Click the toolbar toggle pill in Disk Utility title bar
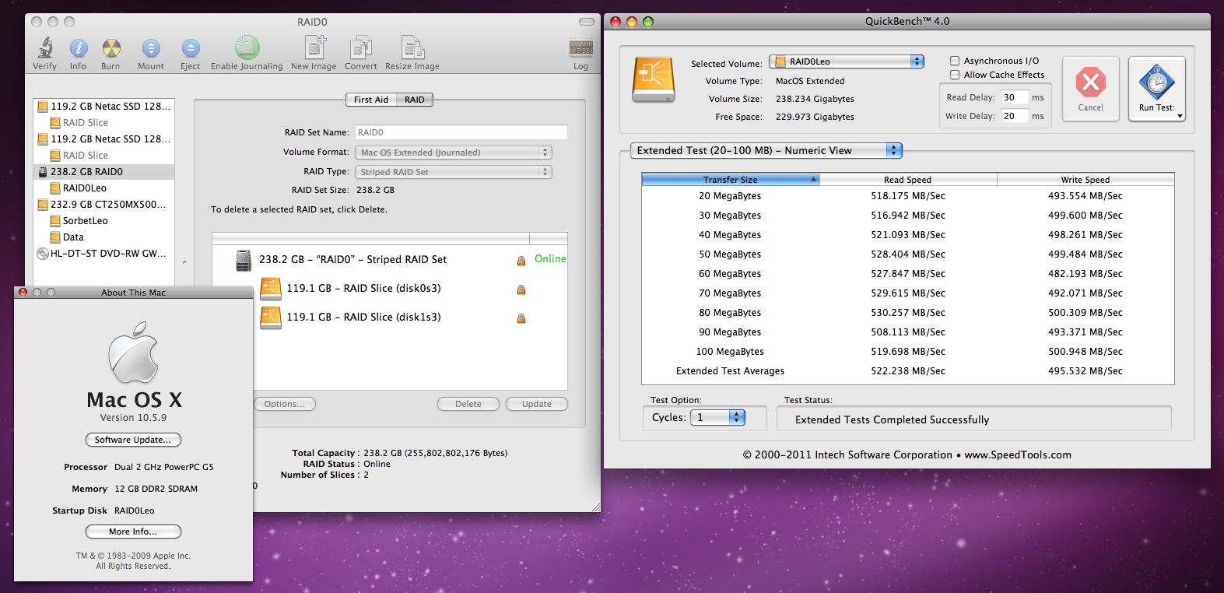 (587, 22)
